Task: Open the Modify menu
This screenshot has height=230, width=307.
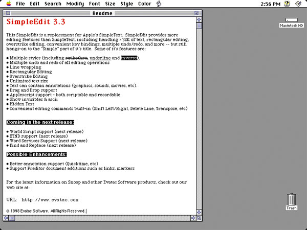Action: click(75, 4)
